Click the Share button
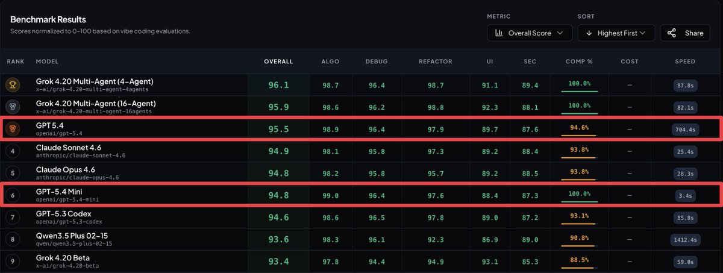Image resolution: width=723 pixels, height=273 pixels. pyautogui.click(x=686, y=33)
